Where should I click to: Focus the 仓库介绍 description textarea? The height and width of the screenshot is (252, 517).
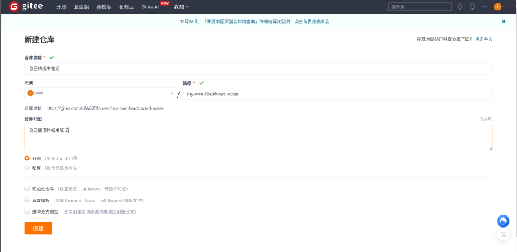click(x=258, y=137)
